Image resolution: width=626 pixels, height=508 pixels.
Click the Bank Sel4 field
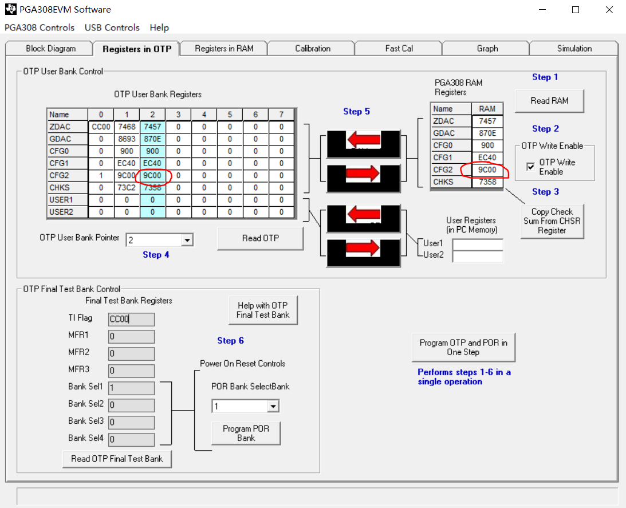click(131, 439)
